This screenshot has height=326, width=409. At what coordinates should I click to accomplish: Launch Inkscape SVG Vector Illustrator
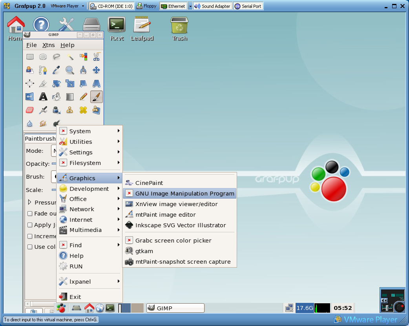click(179, 225)
